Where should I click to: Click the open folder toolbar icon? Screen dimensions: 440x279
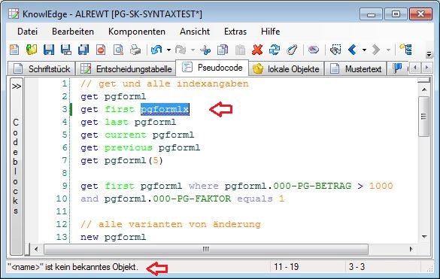(x=32, y=50)
